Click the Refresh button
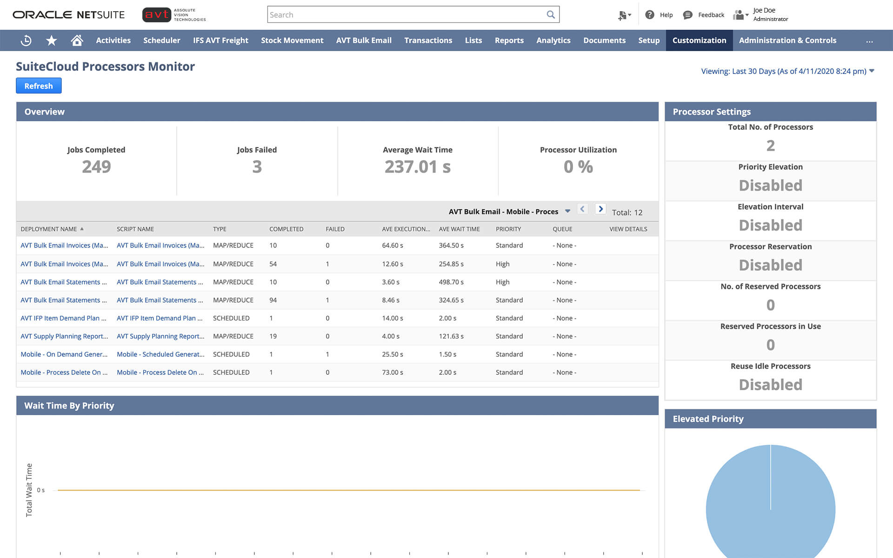 39,86
